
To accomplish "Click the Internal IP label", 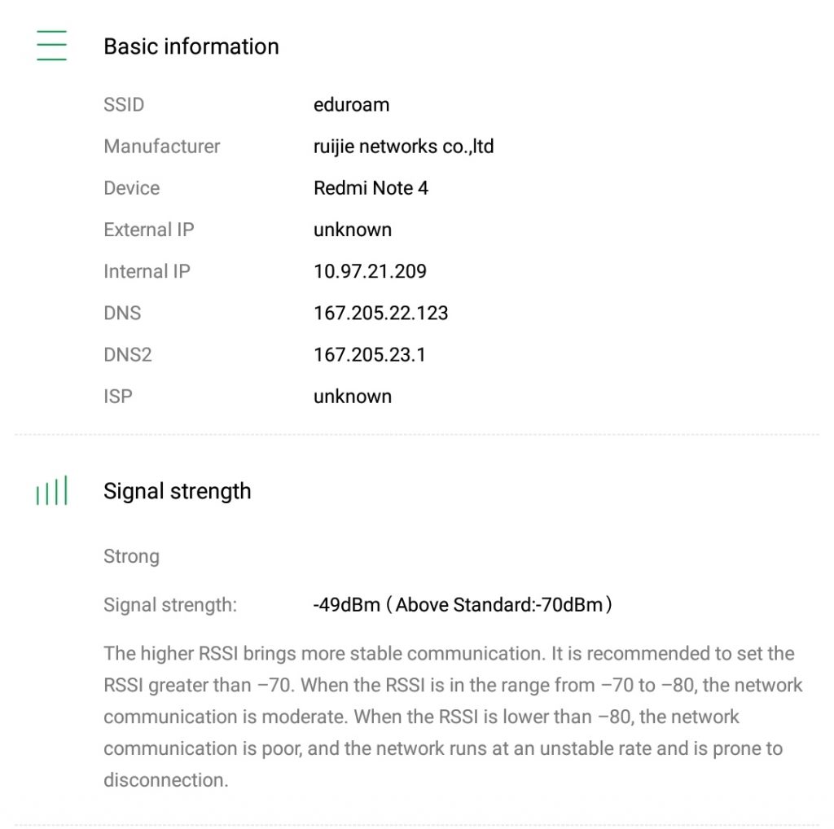I will click(147, 271).
